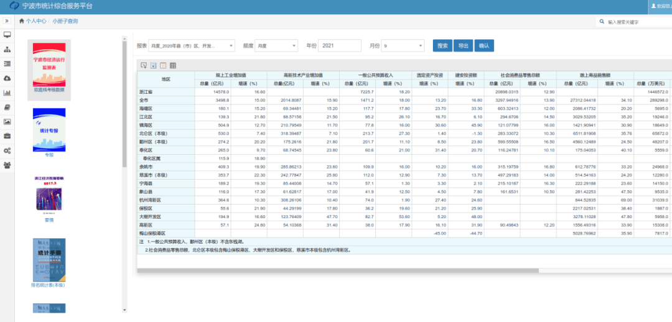The width and height of the screenshot is (672, 322).
Task: Expand the 频度 frequency dropdown
Action: [277, 46]
